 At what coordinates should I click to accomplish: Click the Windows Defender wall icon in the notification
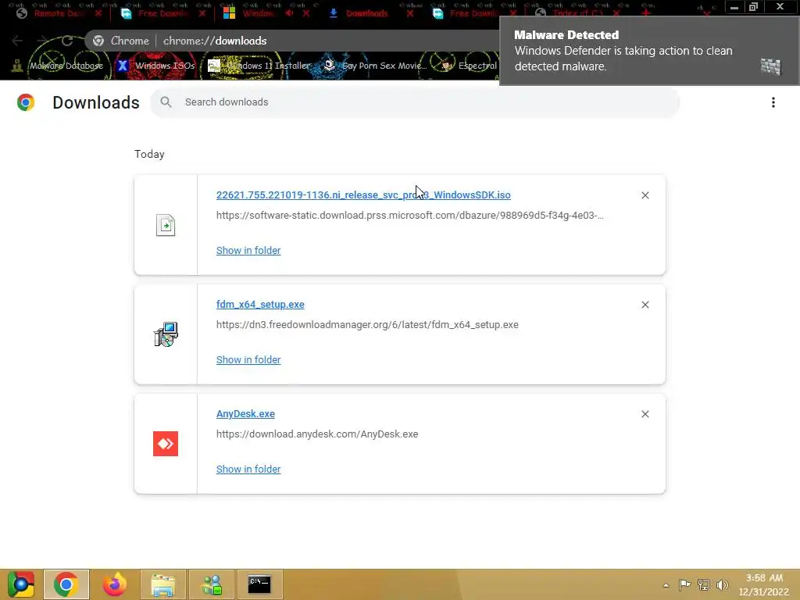point(771,66)
